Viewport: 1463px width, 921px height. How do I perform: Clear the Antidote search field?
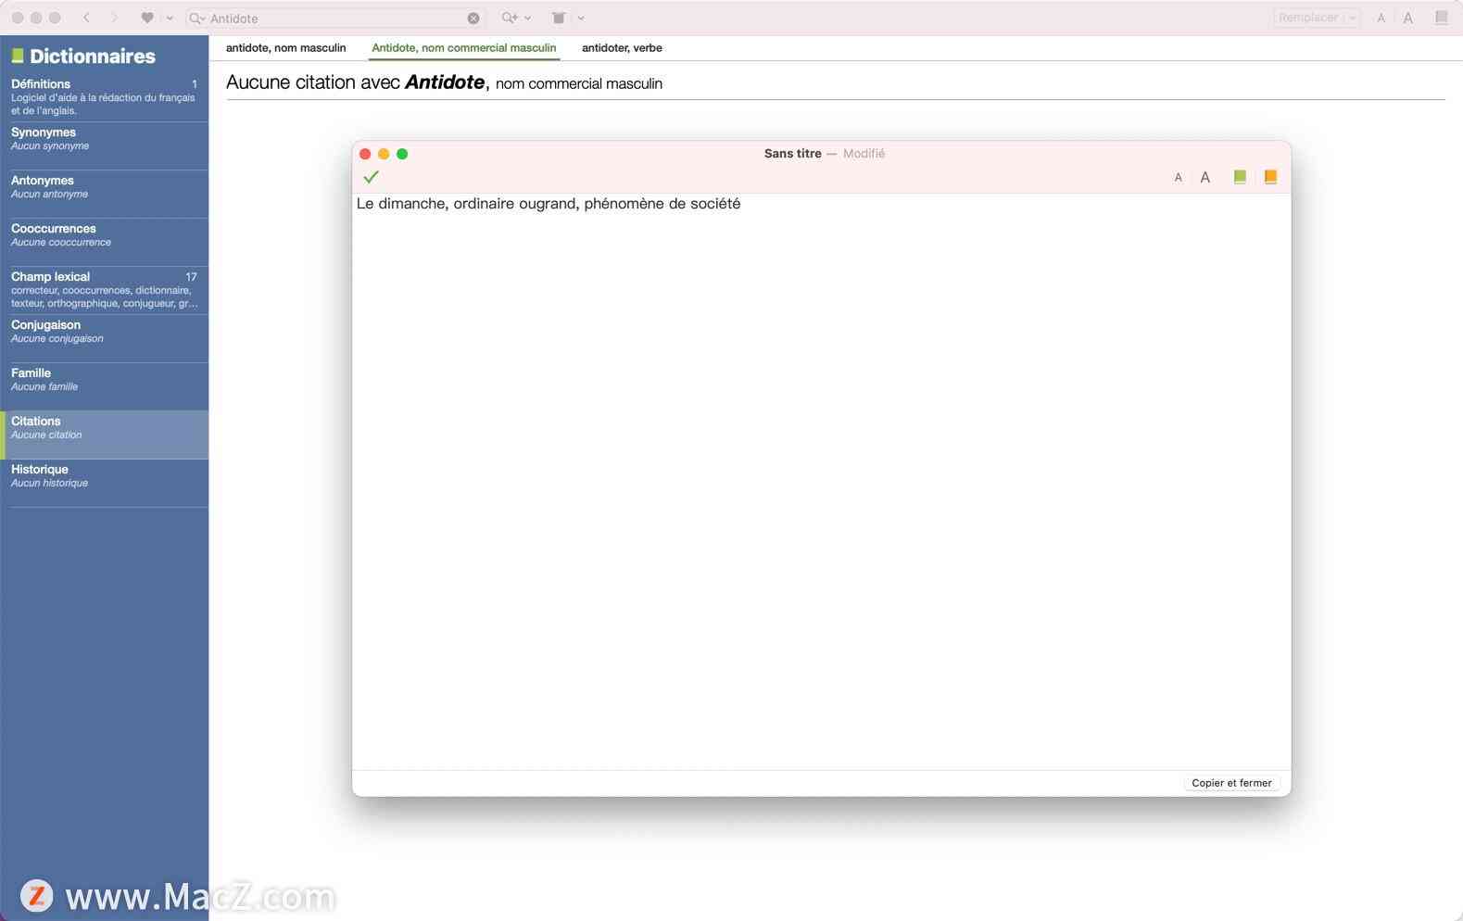click(x=473, y=18)
